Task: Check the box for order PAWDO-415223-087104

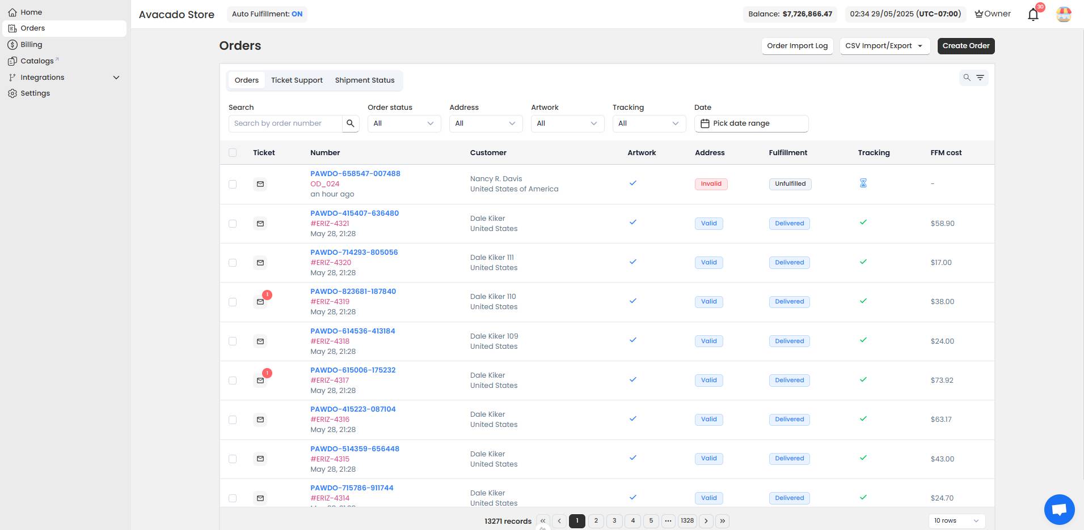Action: [233, 420]
